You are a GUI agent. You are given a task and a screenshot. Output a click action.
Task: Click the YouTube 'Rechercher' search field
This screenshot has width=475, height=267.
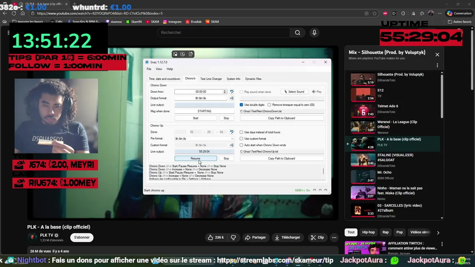tap(223, 33)
